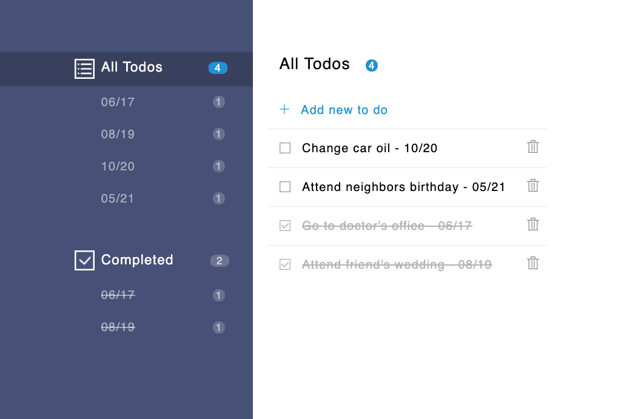Select the Completed sidebar section
Viewport: 621px width, 419px height.
tap(137, 260)
